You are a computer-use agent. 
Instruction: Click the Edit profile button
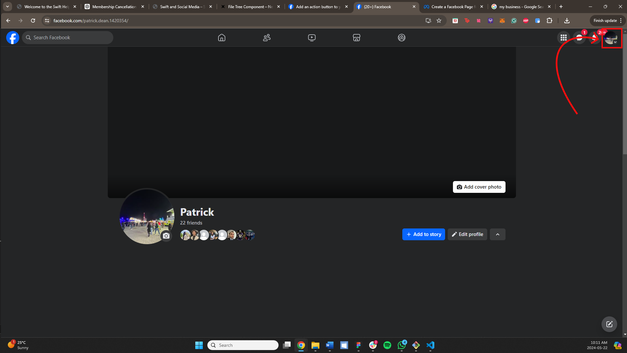467,234
